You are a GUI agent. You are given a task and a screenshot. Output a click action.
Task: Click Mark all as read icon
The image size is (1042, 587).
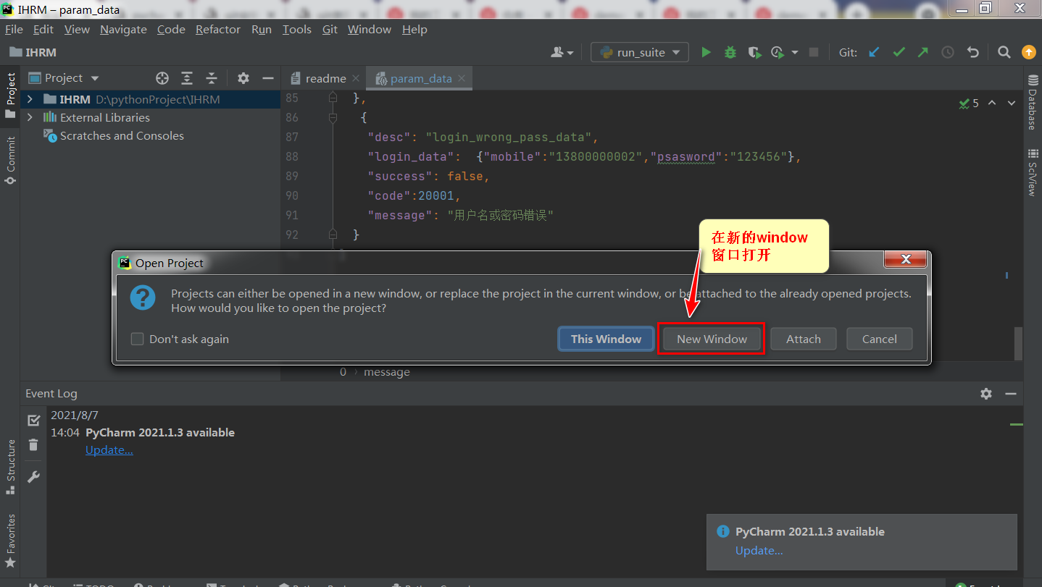[x=33, y=421]
